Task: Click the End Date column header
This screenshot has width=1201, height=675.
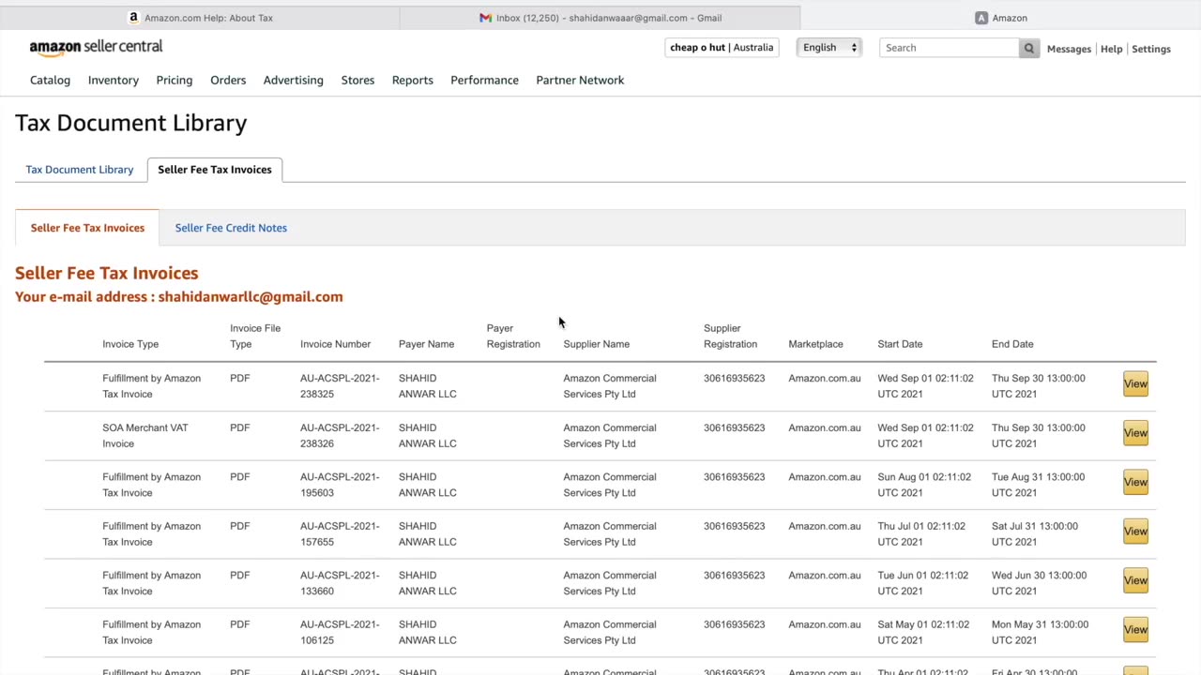Action: click(1012, 344)
